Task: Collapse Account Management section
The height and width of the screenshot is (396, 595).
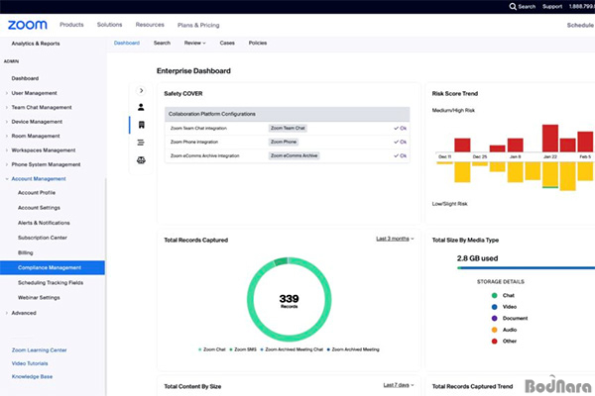Action: pyautogui.click(x=7, y=179)
